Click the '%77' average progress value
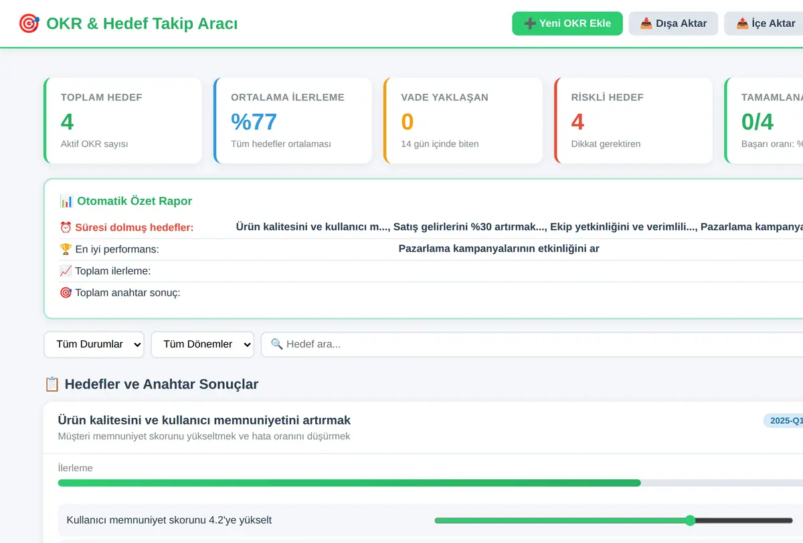This screenshot has width=803, height=543. tap(254, 122)
